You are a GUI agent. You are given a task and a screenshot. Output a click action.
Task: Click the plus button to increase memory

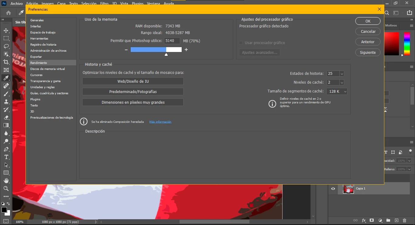click(186, 50)
